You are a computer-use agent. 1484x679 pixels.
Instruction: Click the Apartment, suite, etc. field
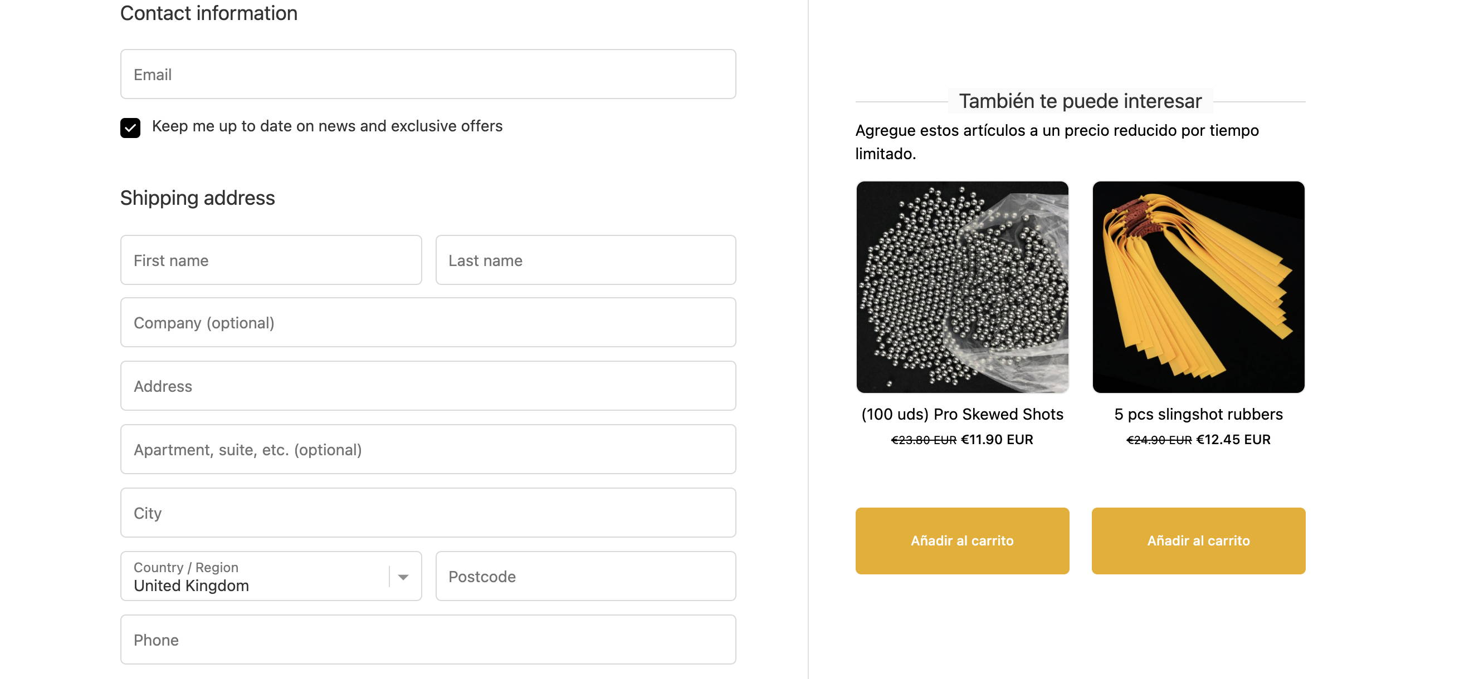(x=428, y=449)
